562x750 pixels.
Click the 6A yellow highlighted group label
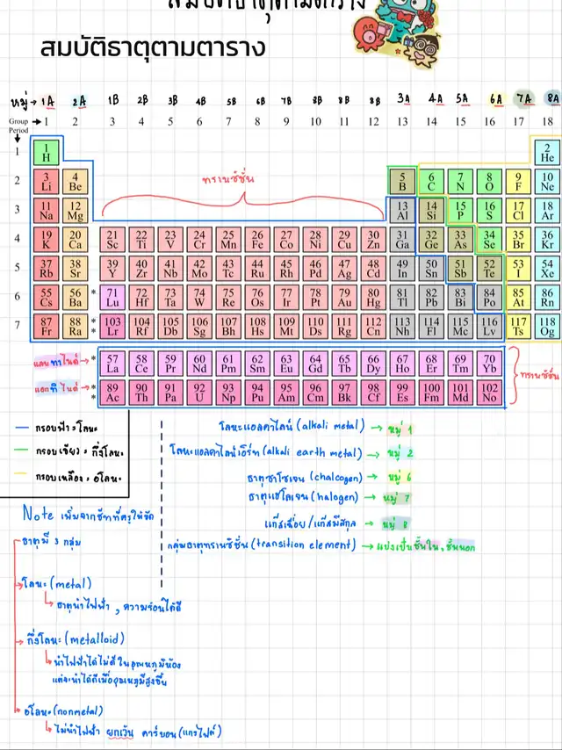tap(496, 99)
